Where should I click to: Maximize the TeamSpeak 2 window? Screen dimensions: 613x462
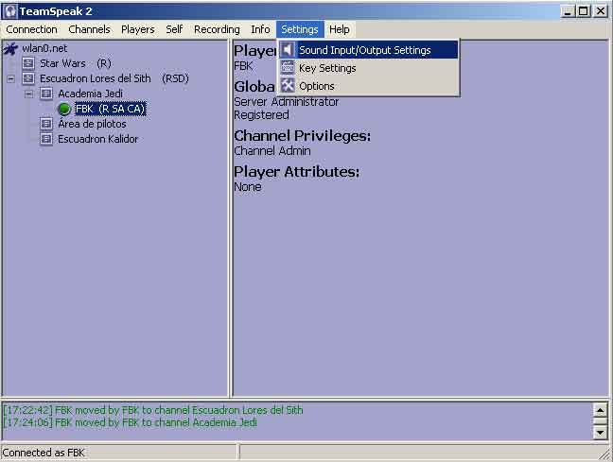[x=583, y=11]
